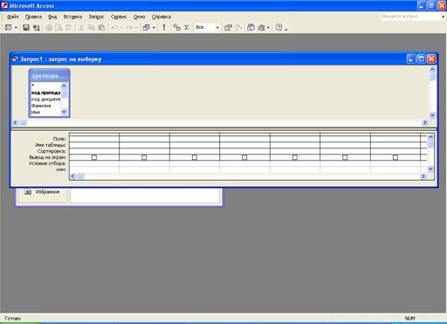Select the Фамилия field in table list

[x=41, y=106]
